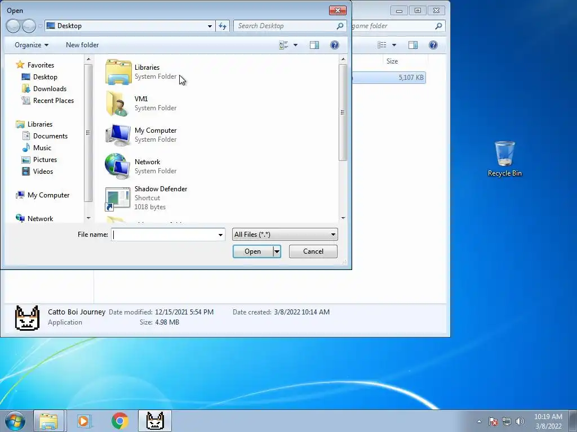Expand the view options dropdown arrow in Open dialog

tap(295, 45)
